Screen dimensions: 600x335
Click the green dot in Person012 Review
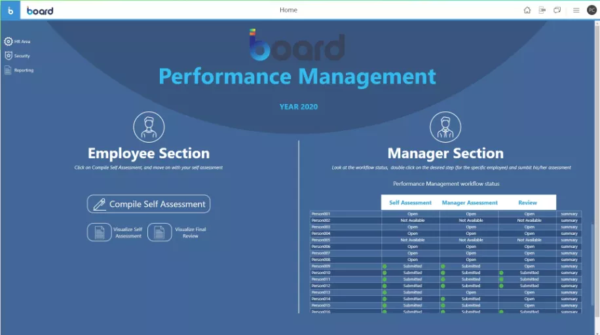[x=501, y=286]
